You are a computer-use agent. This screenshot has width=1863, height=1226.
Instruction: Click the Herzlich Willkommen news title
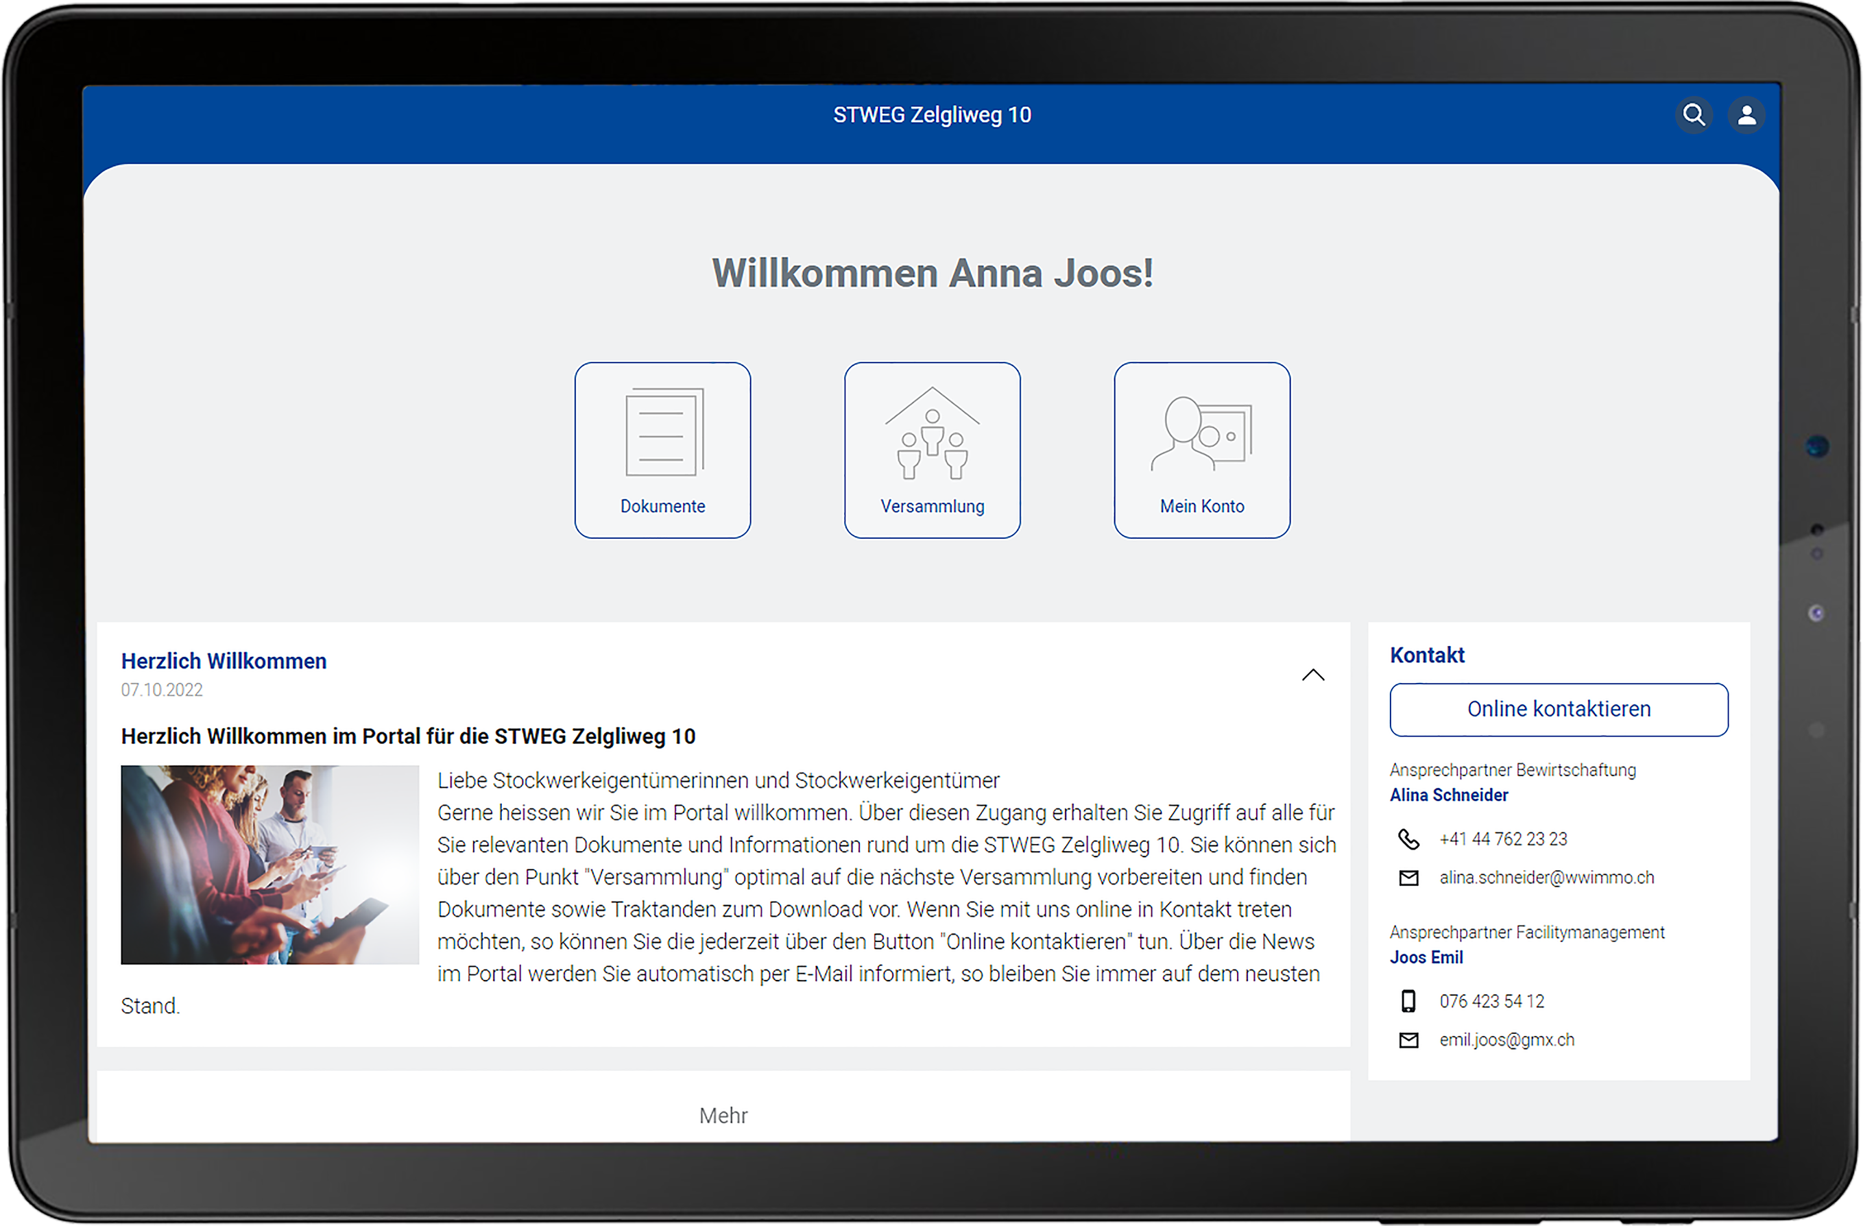click(224, 662)
